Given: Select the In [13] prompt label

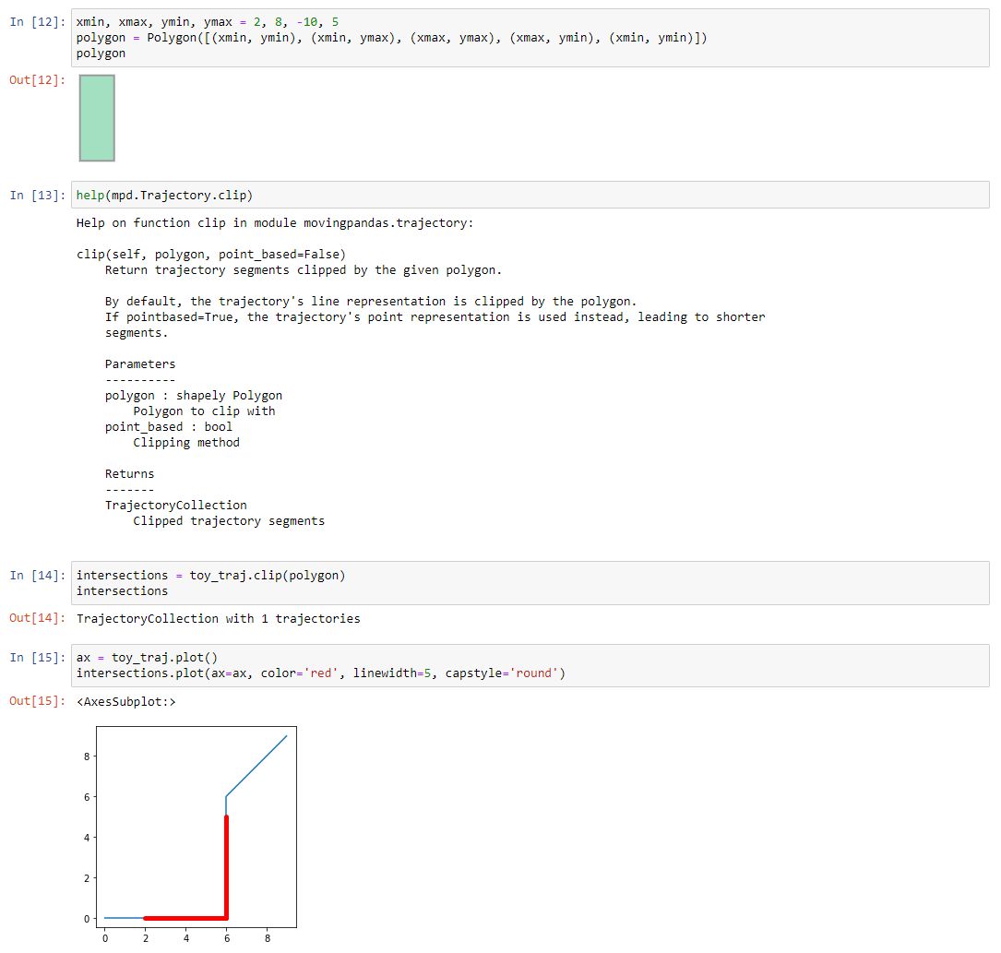Looking at the screenshot, I should (x=38, y=196).
